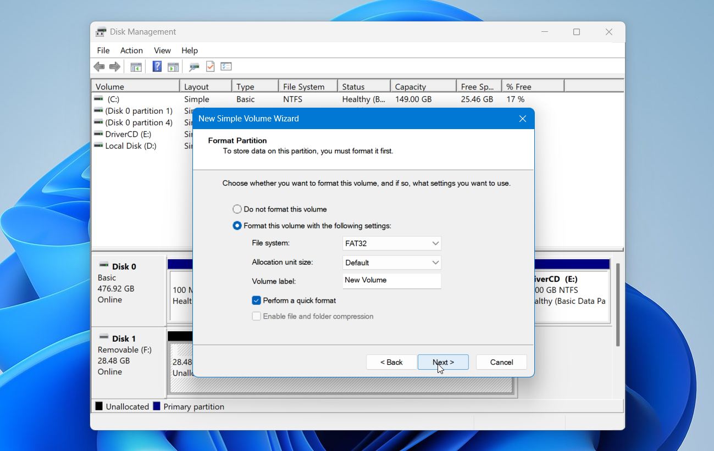Go back with the '< Back' button
The height and width of the screenshot is (451, 714).
(x=391, y=362)
